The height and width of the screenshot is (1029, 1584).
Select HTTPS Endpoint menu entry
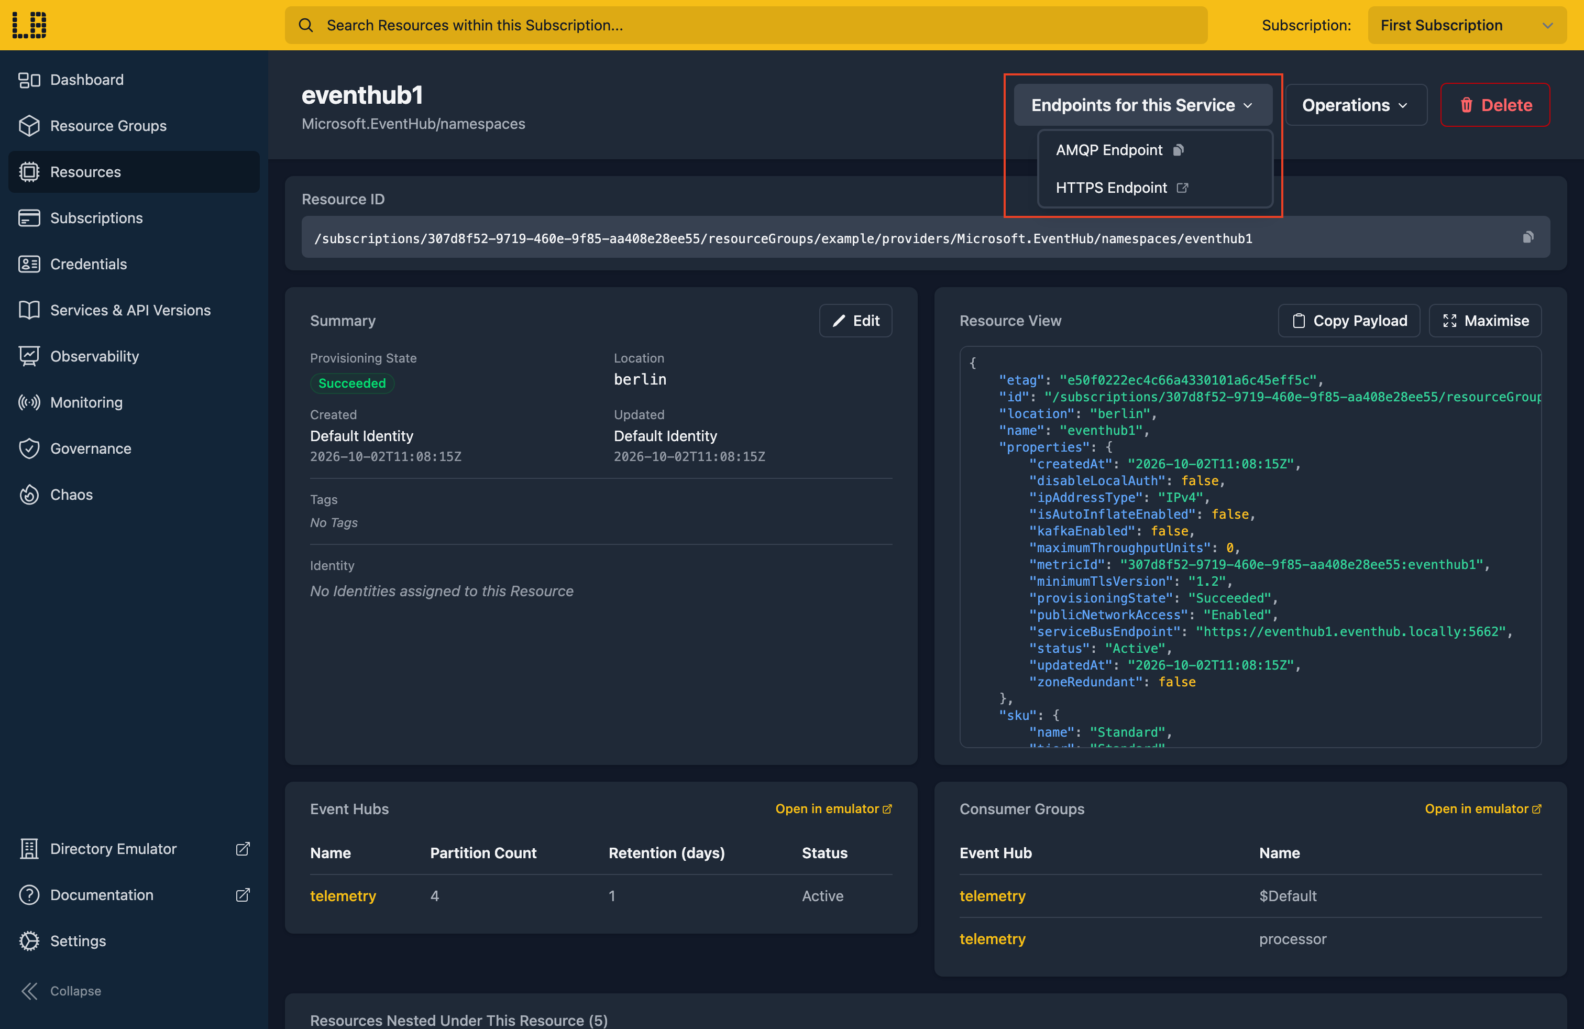click(x=1154, y=188)
